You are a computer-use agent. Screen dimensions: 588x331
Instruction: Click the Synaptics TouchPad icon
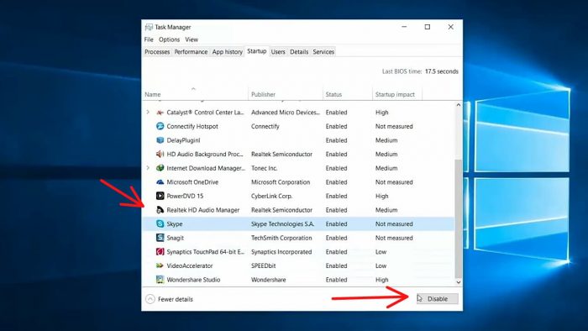point(160,251)
